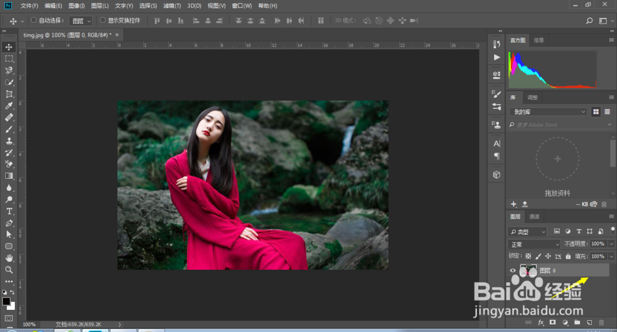Open the 我的库 library dropdown
Viewport: 617px width, 332px height.
[x=548, y=112]
